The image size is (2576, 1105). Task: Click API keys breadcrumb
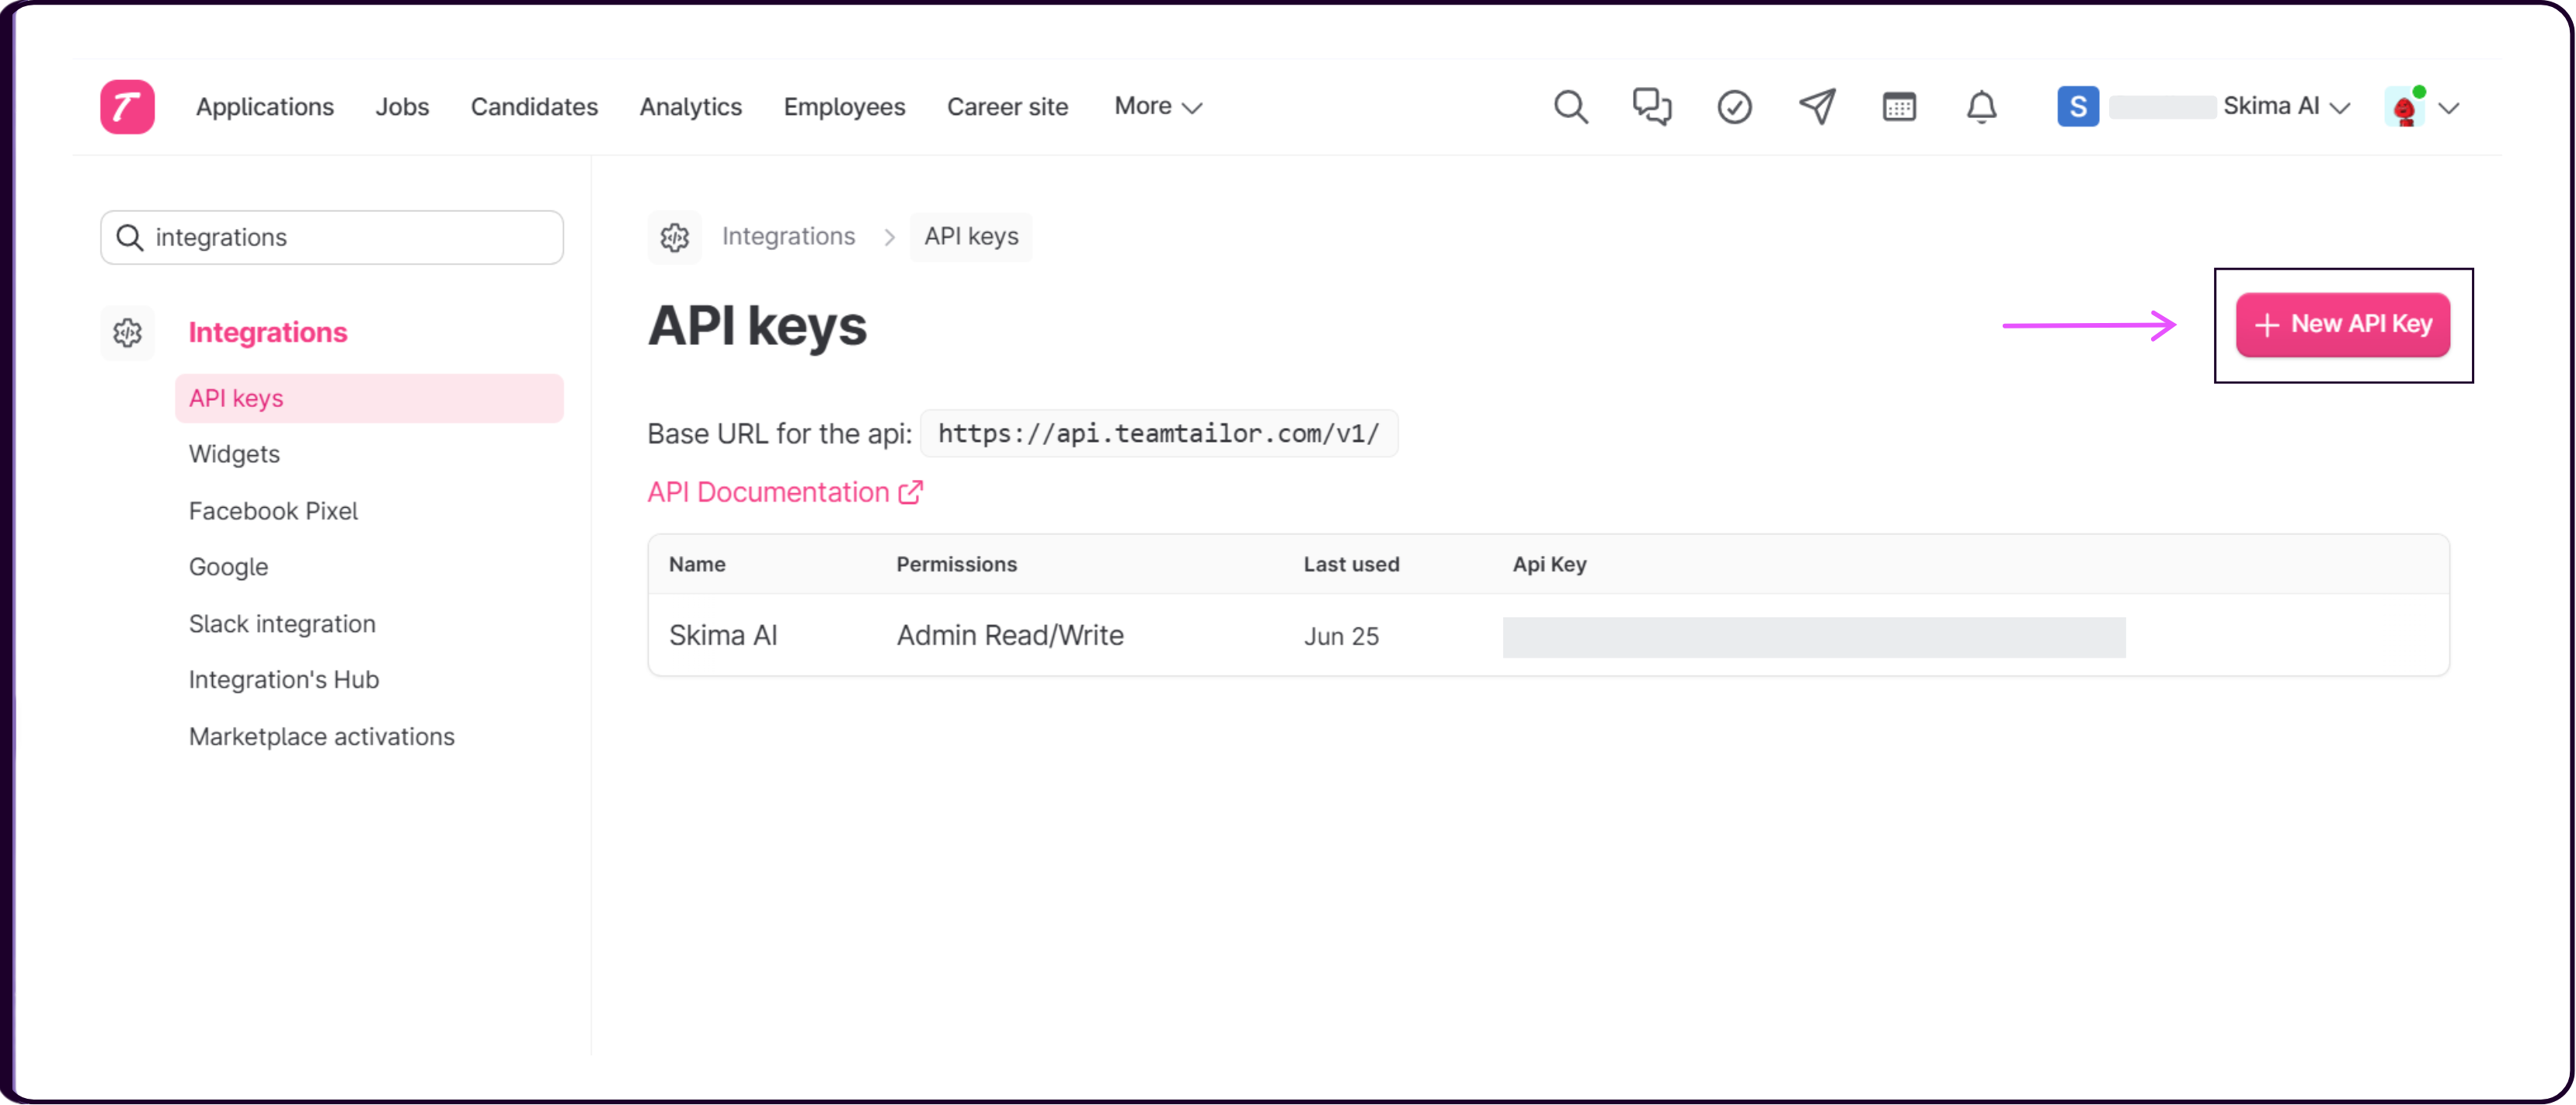(971, 236)
